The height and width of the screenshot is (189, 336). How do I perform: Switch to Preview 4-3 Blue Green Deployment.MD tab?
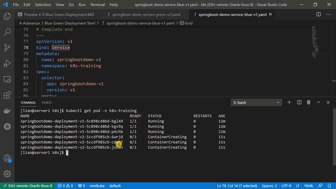coord(59,15)
